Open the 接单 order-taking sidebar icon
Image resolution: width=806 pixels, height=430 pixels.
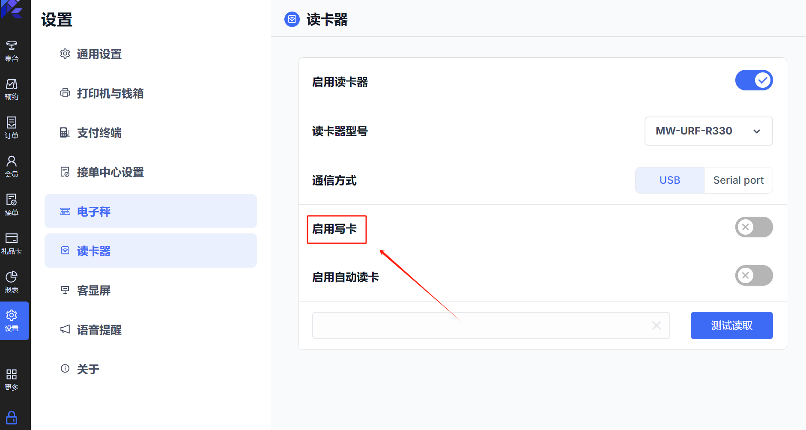tap(12, 206)
